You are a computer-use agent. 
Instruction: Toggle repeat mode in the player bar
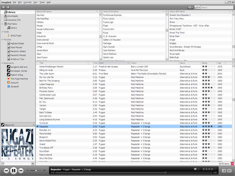click(x=229, y=170)
